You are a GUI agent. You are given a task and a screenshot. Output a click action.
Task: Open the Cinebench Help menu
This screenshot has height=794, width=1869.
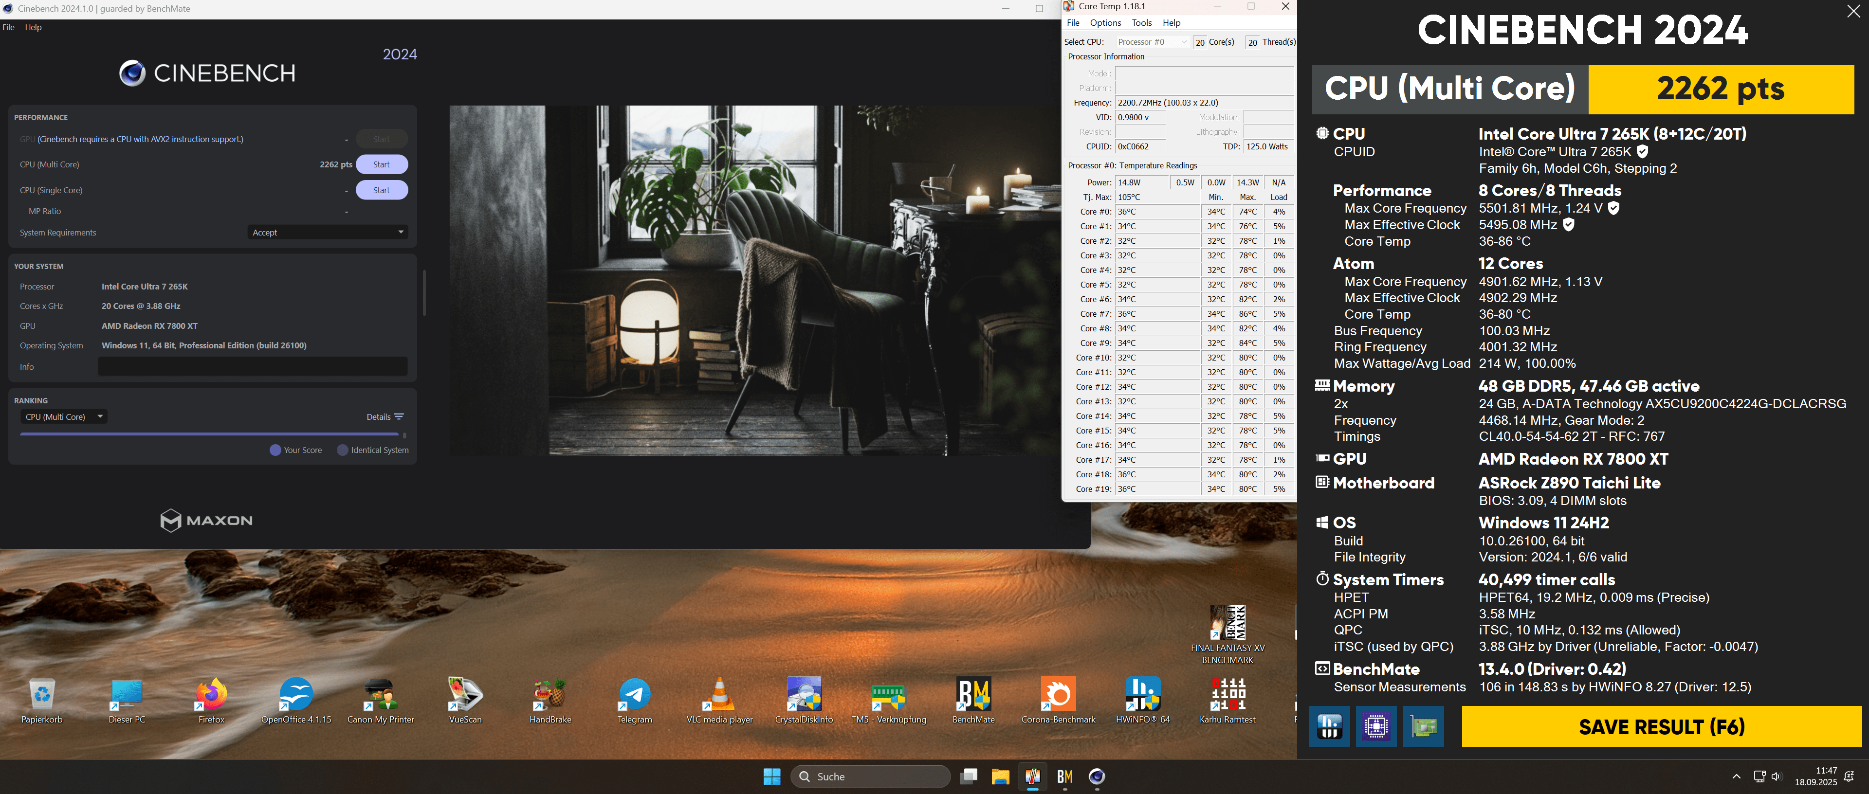point(34,28)
